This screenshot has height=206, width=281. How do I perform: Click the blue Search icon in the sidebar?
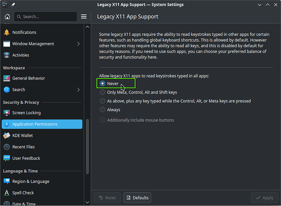pyautogui.click(x=7, y=89)
